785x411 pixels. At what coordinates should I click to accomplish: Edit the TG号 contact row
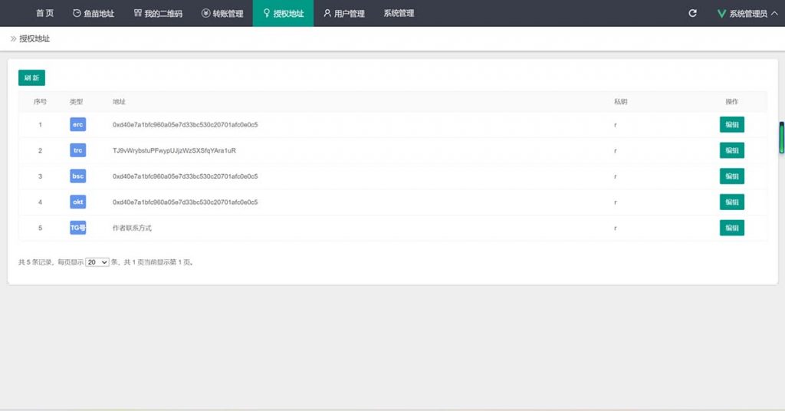click(x=731, y=228)
